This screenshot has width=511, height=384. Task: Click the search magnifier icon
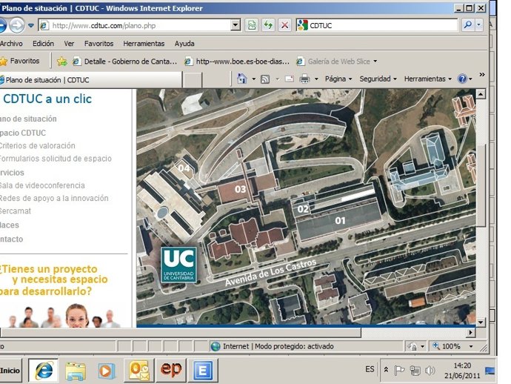click(x=468, y=25)
